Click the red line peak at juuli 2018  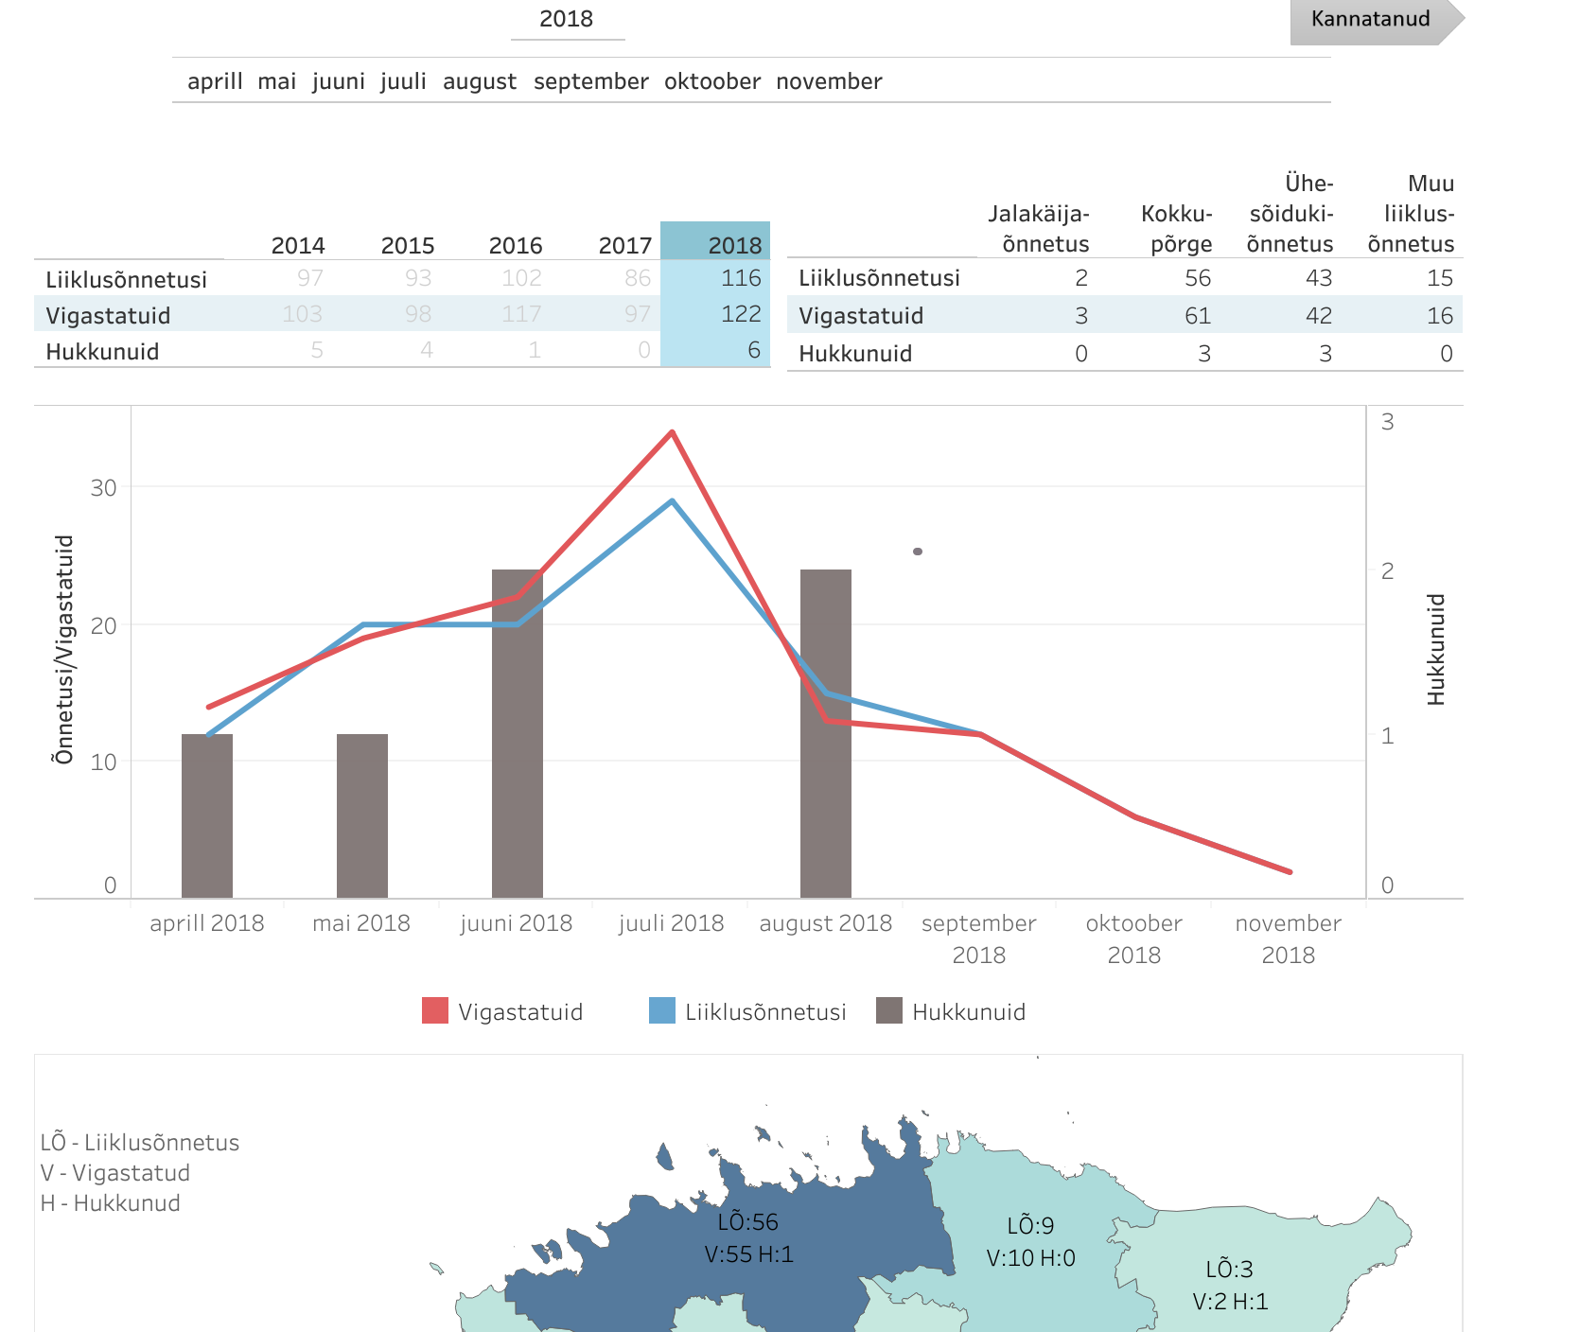pos(672,432)
